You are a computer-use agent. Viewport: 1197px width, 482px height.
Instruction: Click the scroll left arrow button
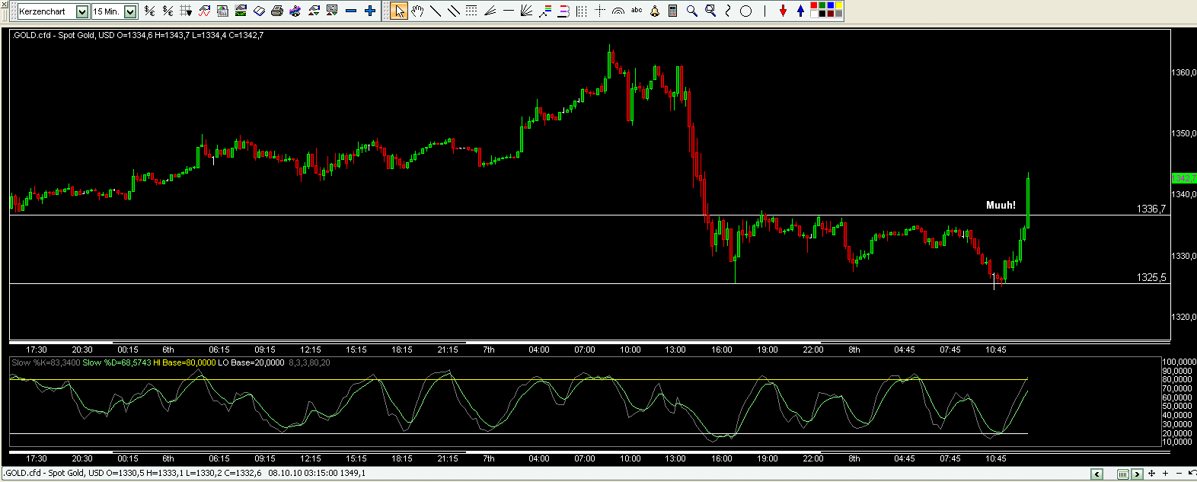[1096, 474]
